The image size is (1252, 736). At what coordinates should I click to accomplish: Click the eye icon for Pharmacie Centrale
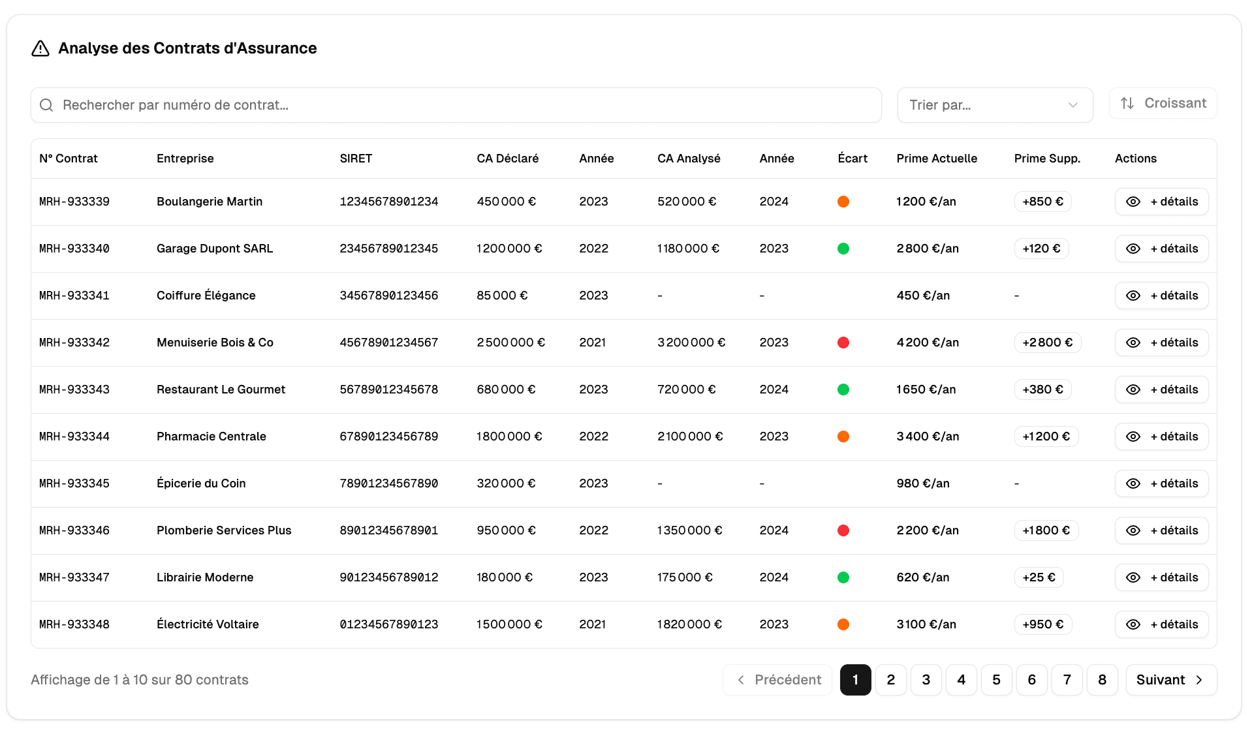pos(1133,437)
